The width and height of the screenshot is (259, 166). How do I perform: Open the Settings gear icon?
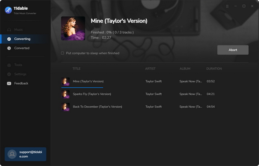click(9, 74)
